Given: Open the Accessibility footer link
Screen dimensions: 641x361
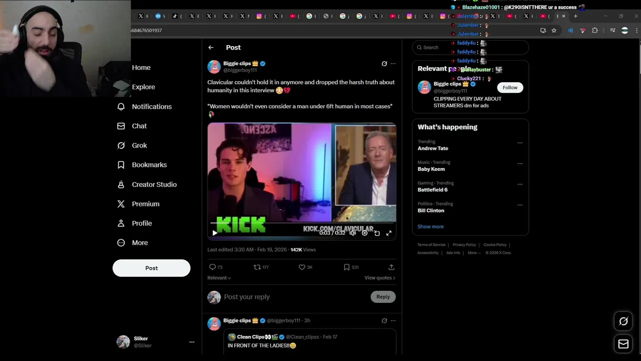Looking at the screenshot, I should (428, 253).
